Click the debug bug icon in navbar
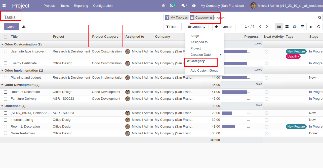323x168 pixels. coord(164,6)
